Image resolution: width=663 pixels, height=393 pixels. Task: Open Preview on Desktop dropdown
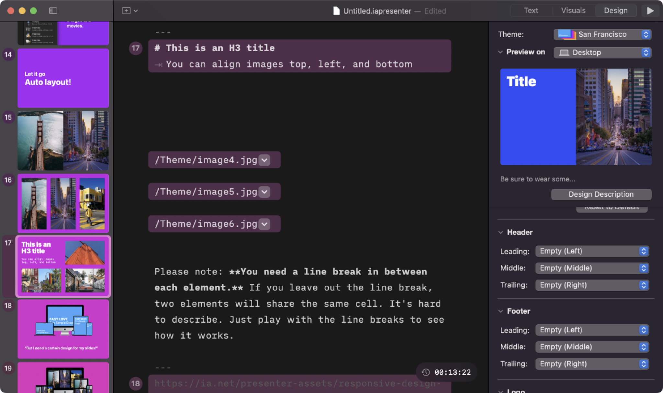coord(603,52)
